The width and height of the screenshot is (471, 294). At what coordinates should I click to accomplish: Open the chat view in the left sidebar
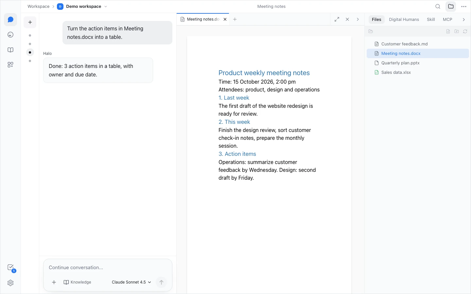(10, 20)
